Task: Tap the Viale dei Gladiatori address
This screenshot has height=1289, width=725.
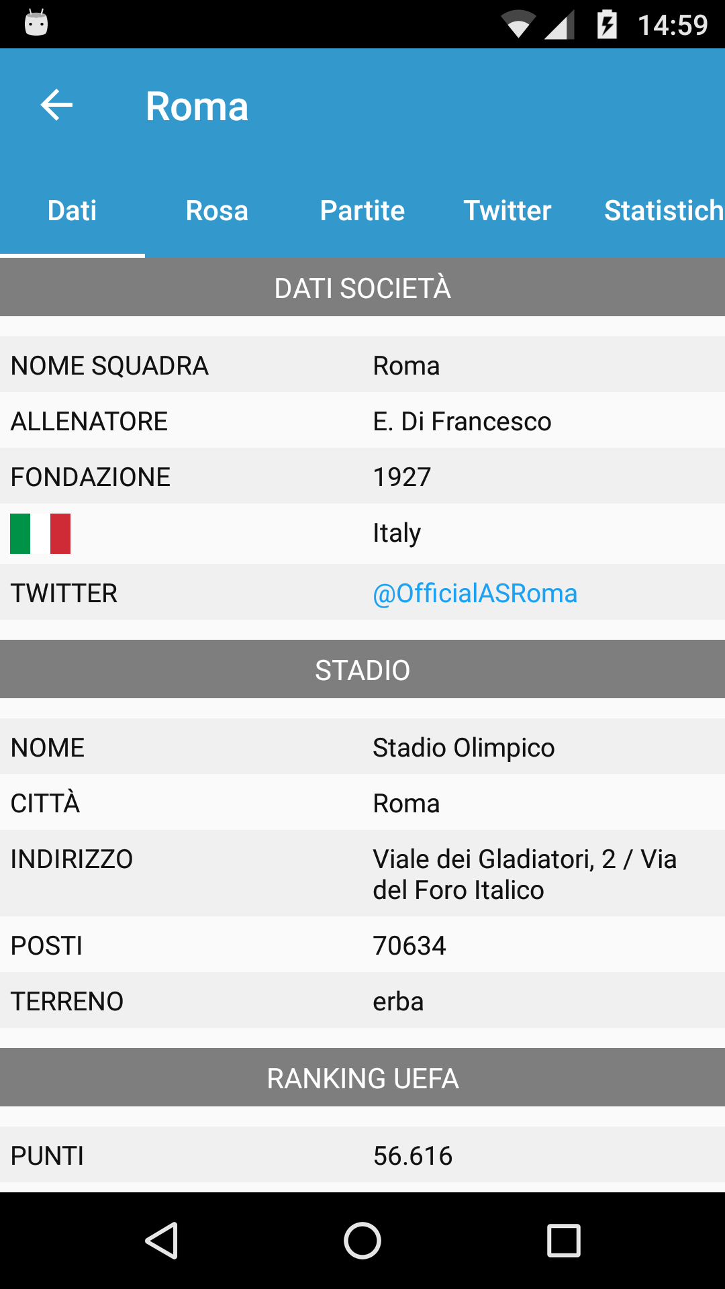Action: [x=525, y=874]
